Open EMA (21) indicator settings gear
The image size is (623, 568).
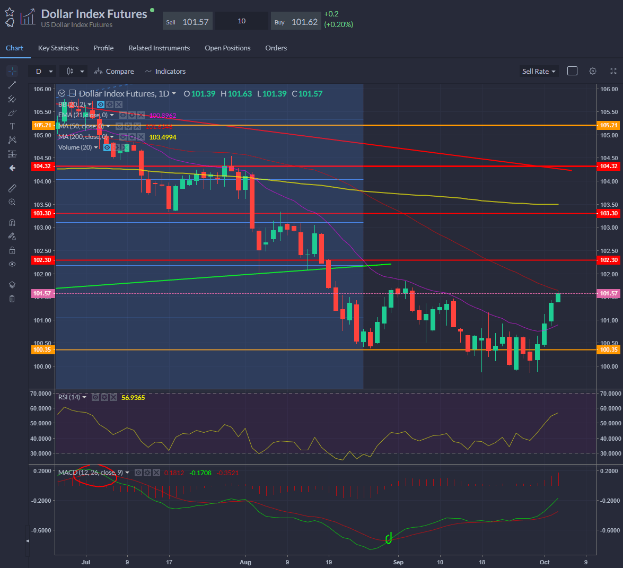pyautogui.click(x=132, y=115)
